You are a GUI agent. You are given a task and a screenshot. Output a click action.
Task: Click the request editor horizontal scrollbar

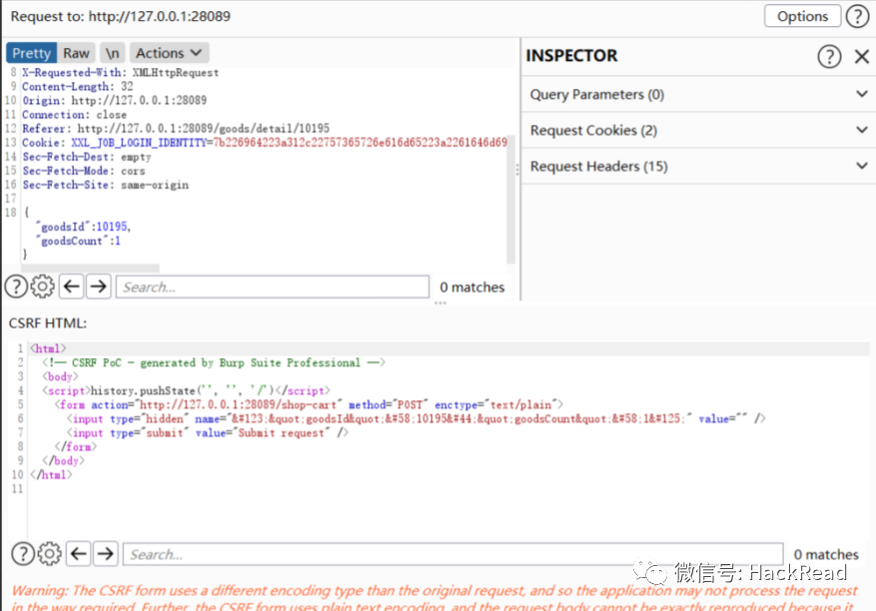click(x=89, y=269)
